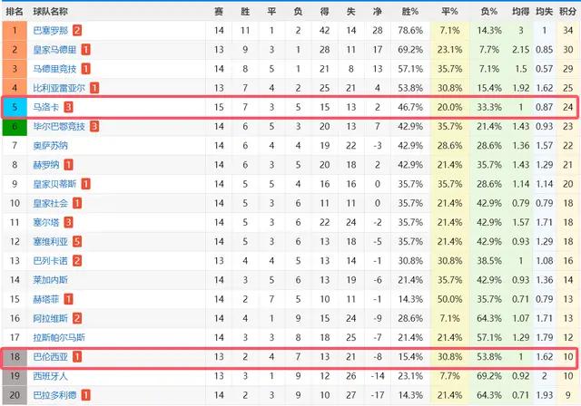581x406 pixels.
Task: Click the red badge beside 巴拉多利德
Action: pos(85,395)
